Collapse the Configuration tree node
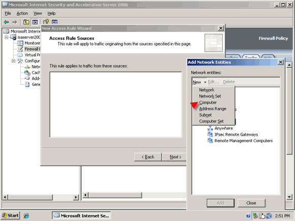 point(13,61)
